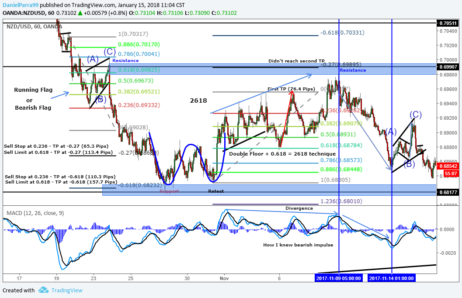
Task: Click the 'Running Flag' annotation text
Action: pyautogui.click(x=33, y=90)
